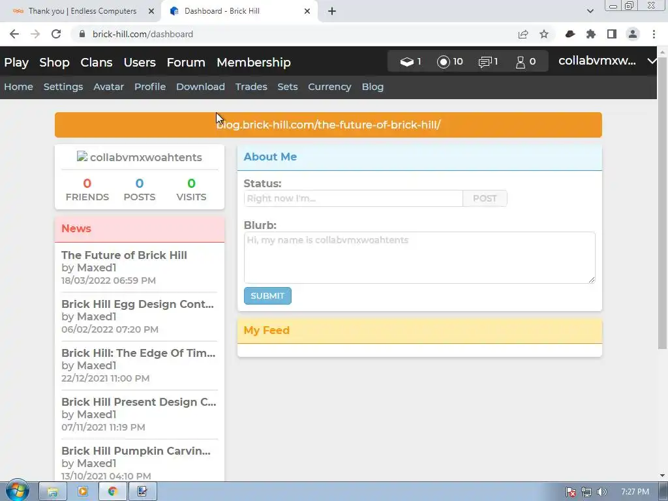Click the SUBMIT blurb button
Viewport: 668px width, 501px height.
point(267,296)
